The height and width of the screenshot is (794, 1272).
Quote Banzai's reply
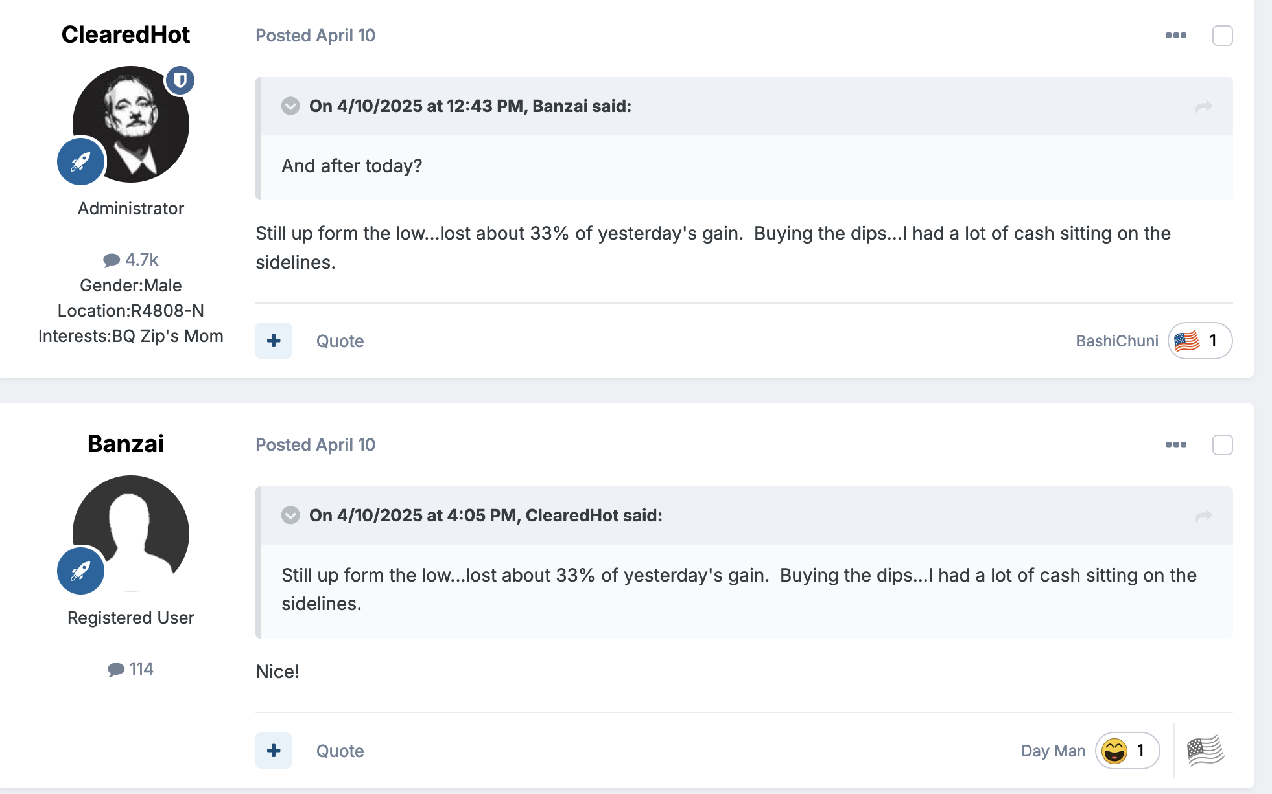[x=340, y=751]
